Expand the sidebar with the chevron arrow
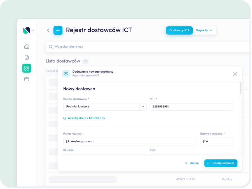This screenshot has height=189, width=252. tap(33, 30)
